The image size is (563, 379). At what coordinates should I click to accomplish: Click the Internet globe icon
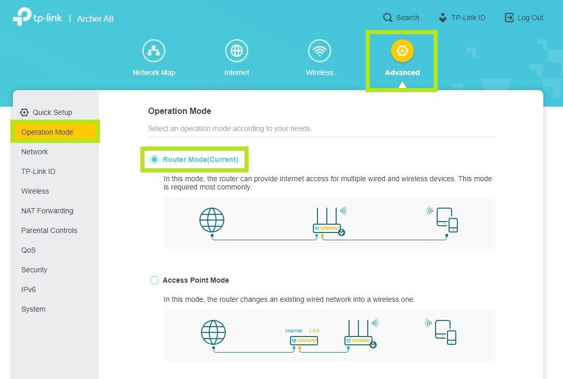tap(237, 51)
